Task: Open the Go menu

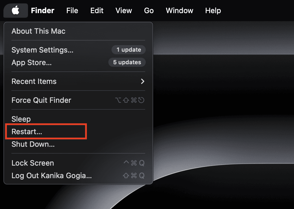Action: coord(149,11)
